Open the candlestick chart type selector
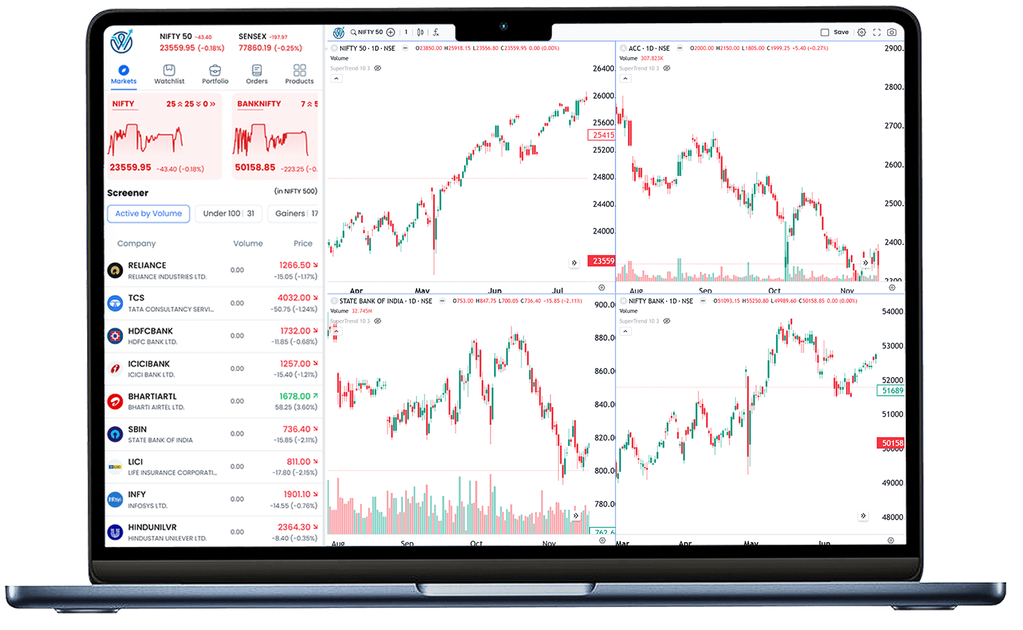1023x630 pixels. (420, 32)
